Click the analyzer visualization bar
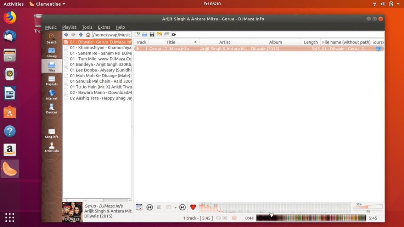 [x=275, y=208]
